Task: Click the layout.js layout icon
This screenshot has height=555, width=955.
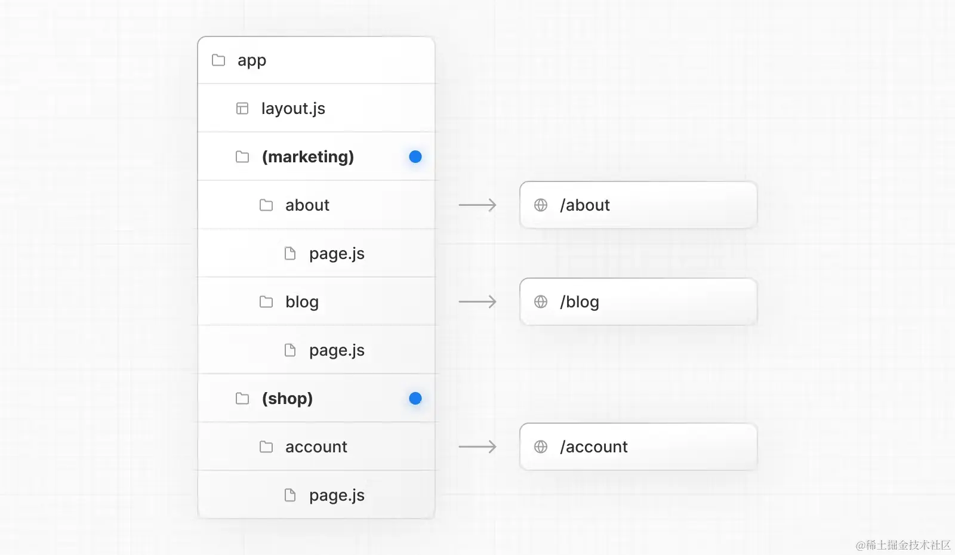Action: click(x=242, y=109)
